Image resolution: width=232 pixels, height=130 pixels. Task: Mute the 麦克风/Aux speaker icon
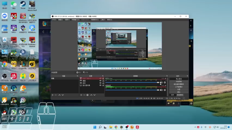(x=161, y=83)
